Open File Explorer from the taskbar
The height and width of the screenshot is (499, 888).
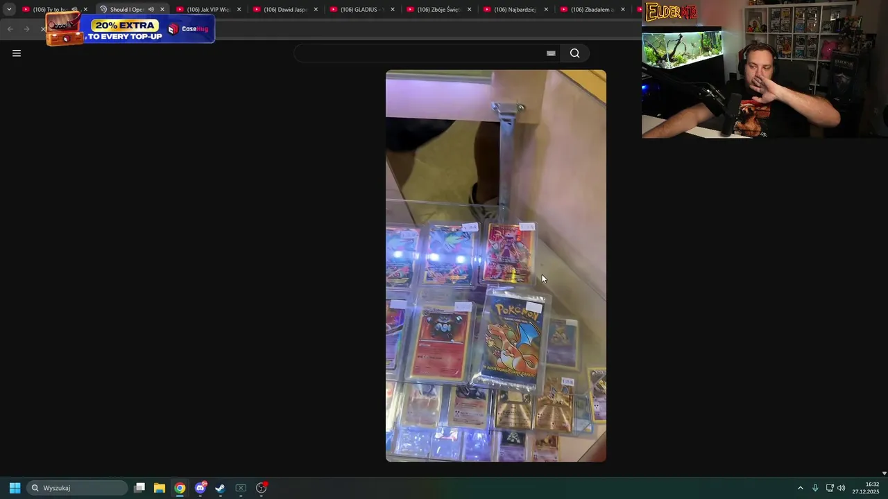pyautogui.click(x=160, y=488)
